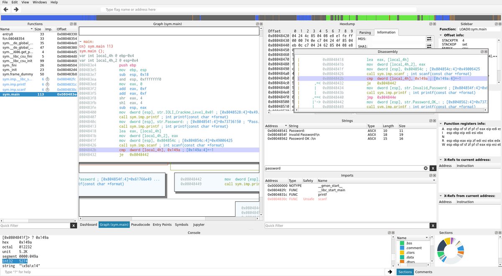Open the Help menu
The image size is (502, 276).
tap(54, 2)
